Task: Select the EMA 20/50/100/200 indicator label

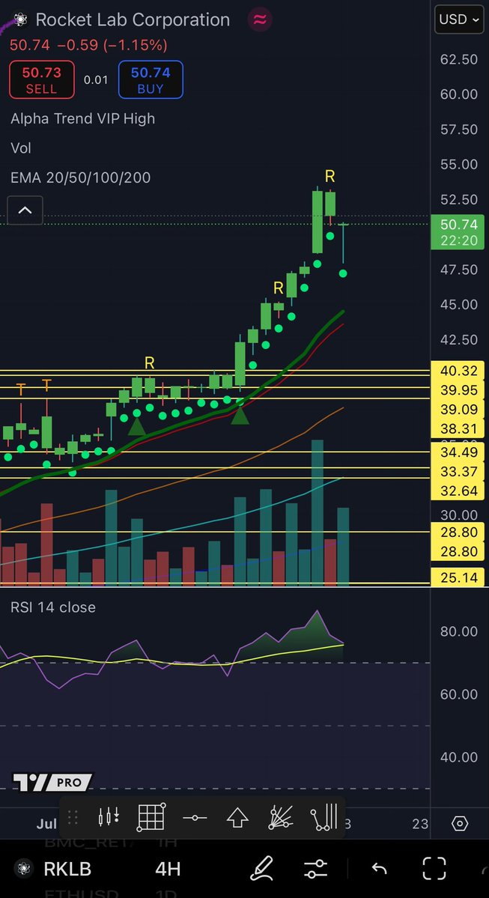Action: tap(80, 178)
